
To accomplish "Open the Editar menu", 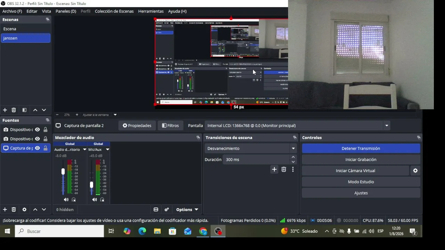I will (x=32, y=11).
